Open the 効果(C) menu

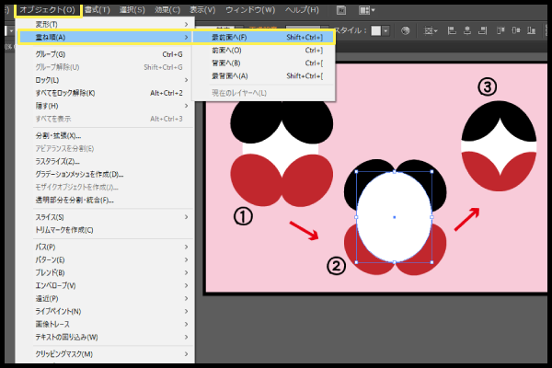(x=169, y=10)
